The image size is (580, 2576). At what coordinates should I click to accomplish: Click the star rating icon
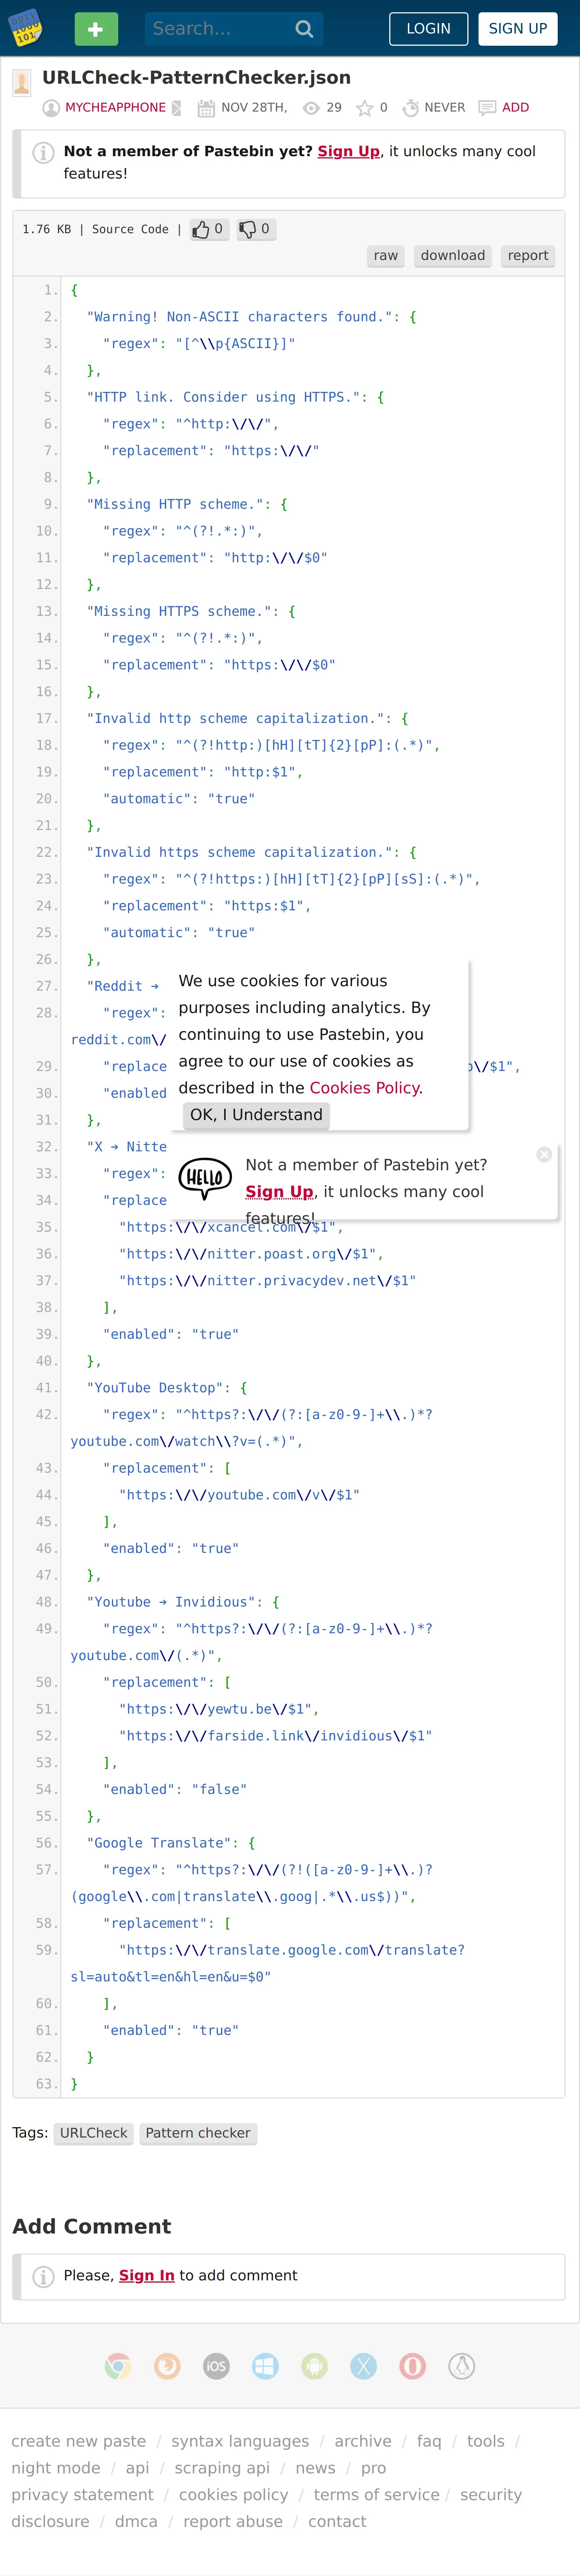coord(365,108)
